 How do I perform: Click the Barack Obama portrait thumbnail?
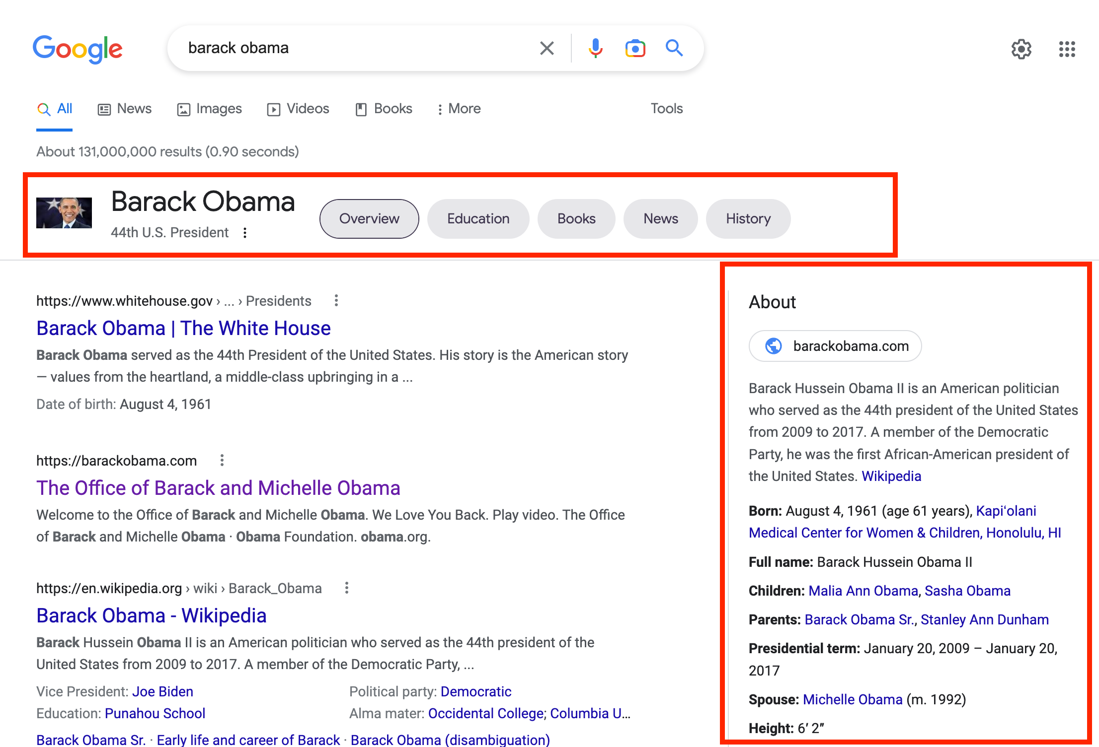64,213
